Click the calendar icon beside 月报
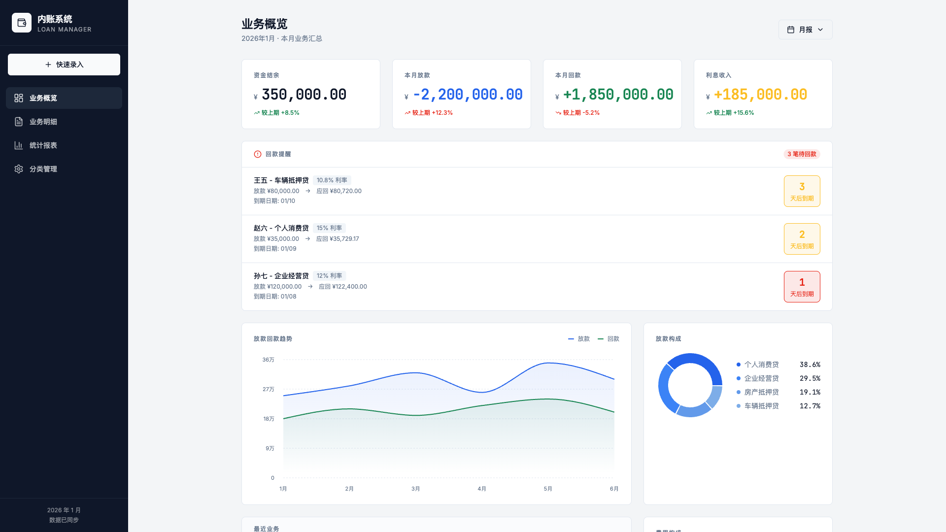 point(791,30)
